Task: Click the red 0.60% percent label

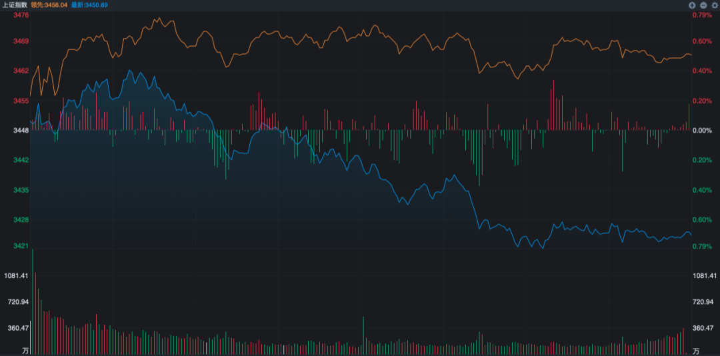Action: 702,41
